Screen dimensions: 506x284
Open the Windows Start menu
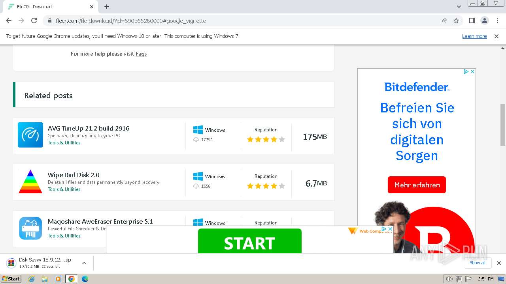pyautogui.click(x=11, y=278)
